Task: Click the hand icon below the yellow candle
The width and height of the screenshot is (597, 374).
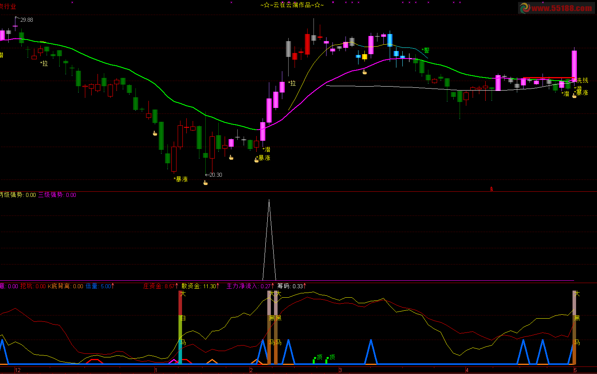Action: point(364,72)
